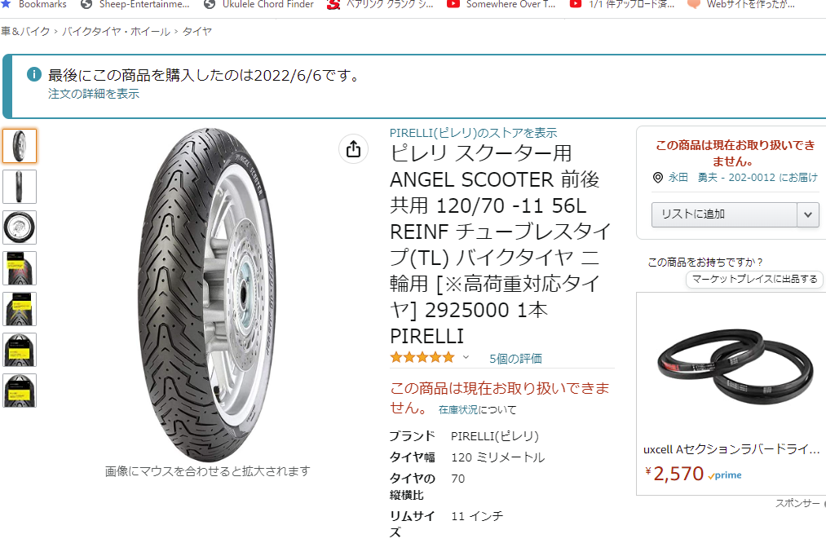826x543 pixels.
Task: Open the PIRELLI(ピレリ)のストアを表示 link
Action: pyautogui.click(x=473, y=133)
